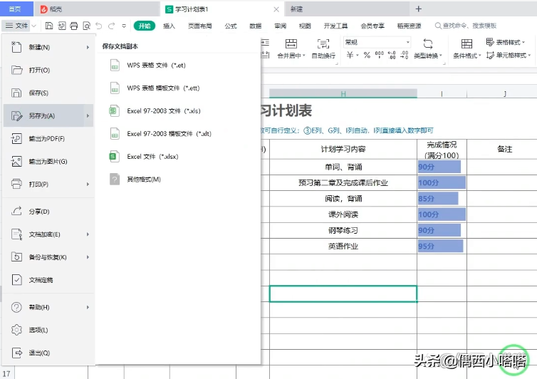Add a new tab with plus button
Viewport: 537px width, 379px height.
tap(419, 9)
